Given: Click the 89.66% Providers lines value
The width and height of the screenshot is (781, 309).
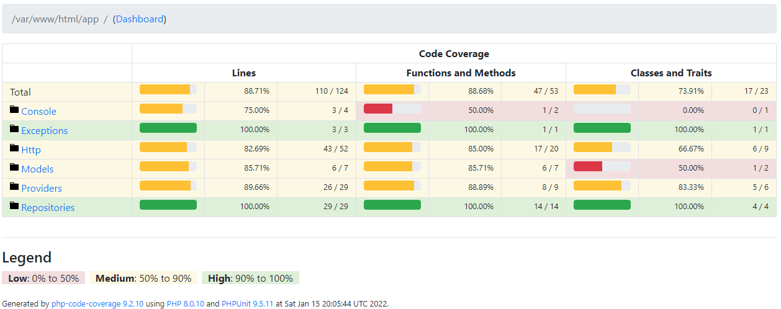Looking at the screenshot, I should tap(256, 187).
